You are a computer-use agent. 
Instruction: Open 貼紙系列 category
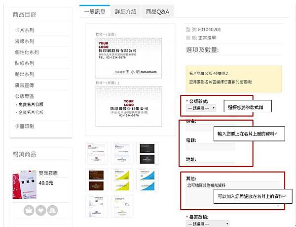(x=25, y=63)
